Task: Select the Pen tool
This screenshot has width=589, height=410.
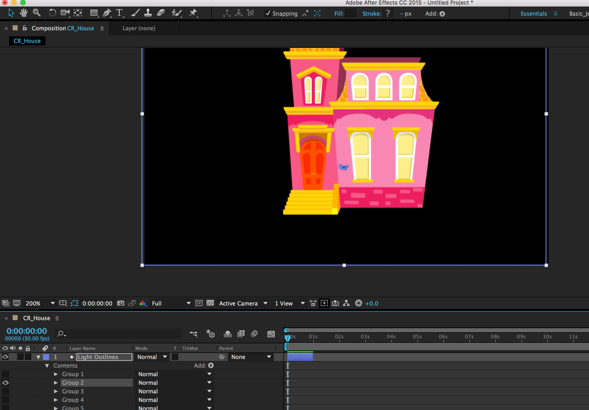Action: [x=107, y=13]
